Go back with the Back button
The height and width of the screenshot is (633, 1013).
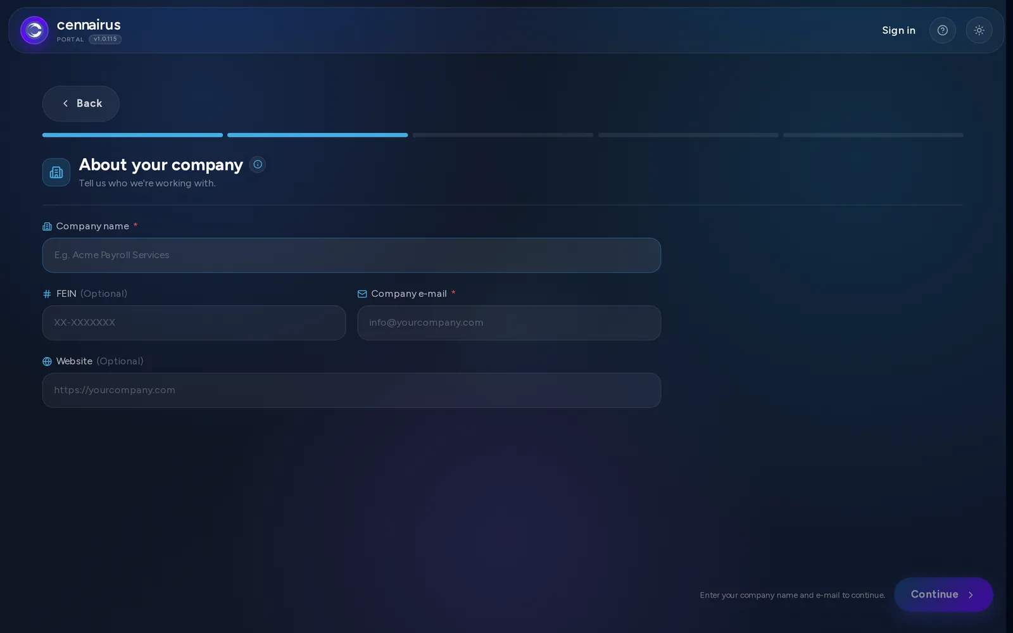pos(81,104)
